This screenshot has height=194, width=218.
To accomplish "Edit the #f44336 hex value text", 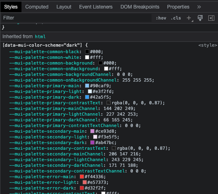I will coord(94,177).
